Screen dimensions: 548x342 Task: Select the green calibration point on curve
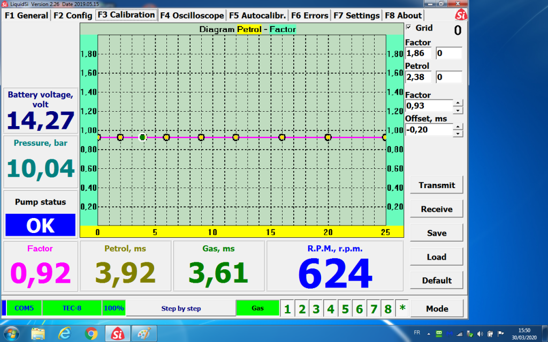[x=143, y=137]
